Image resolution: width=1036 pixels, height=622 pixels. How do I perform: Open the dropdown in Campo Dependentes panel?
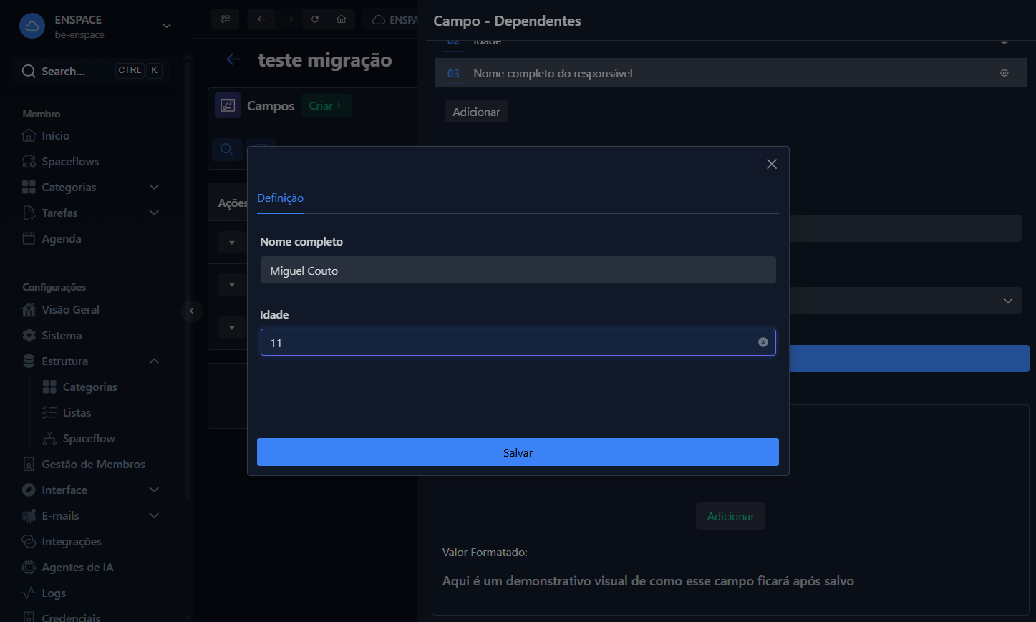coord(1008,301)
